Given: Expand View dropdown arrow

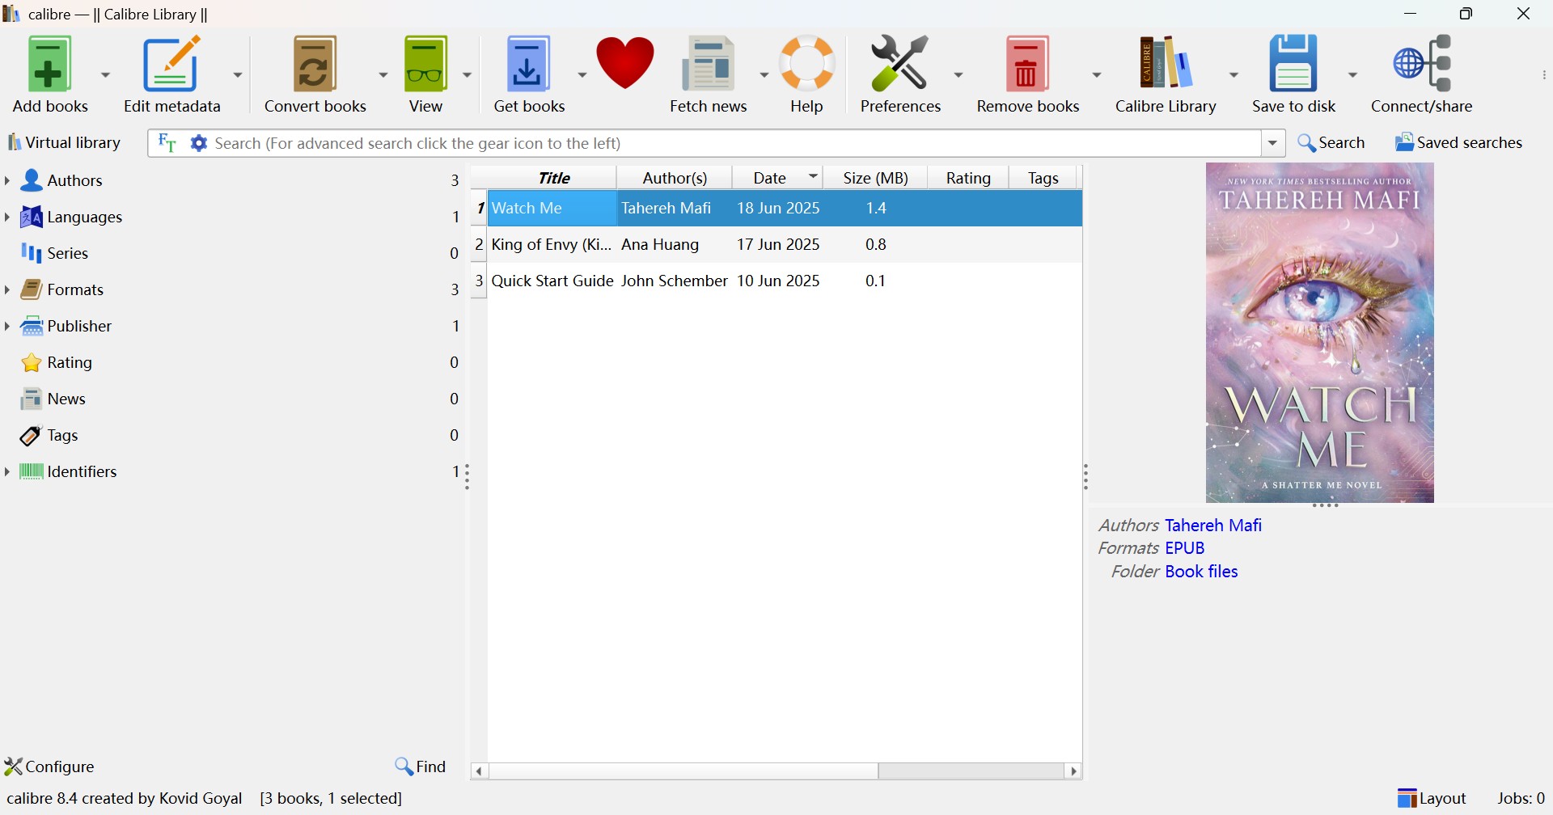Looking at the screenshot, I should tap(466, 74).
